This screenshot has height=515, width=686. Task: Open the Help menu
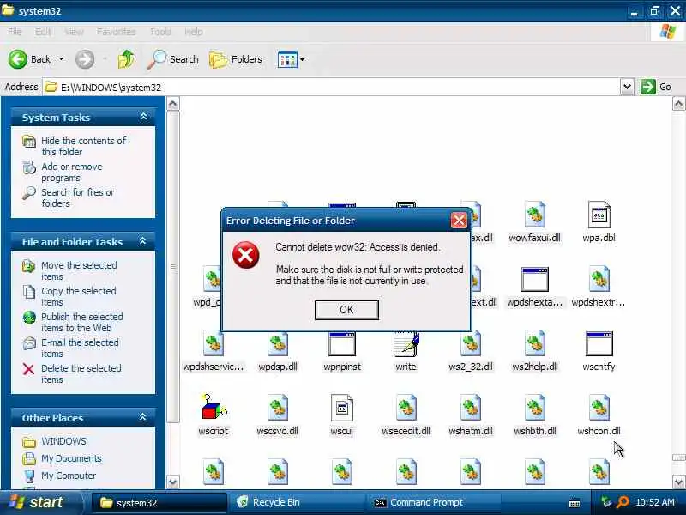(x=194, y=32)
